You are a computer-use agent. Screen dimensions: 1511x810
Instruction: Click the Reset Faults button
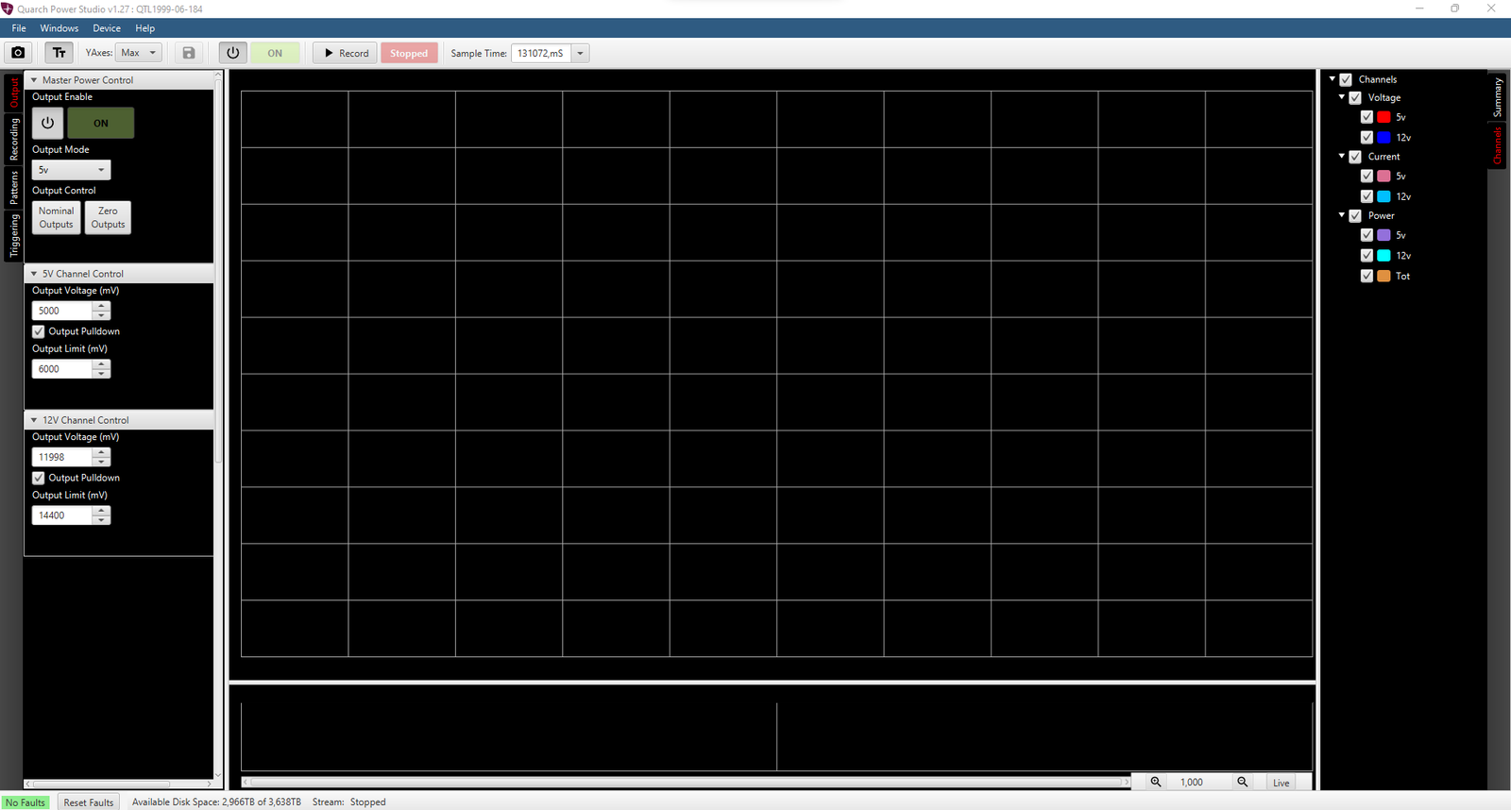click(x=88, y=802)
